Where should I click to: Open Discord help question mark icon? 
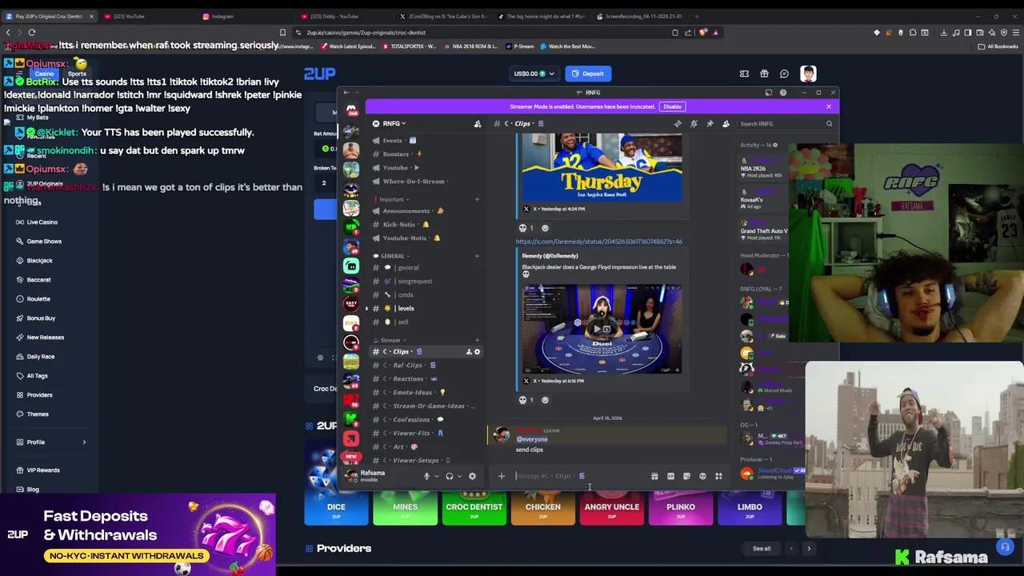pyautogui.click(x=782, y=93)
